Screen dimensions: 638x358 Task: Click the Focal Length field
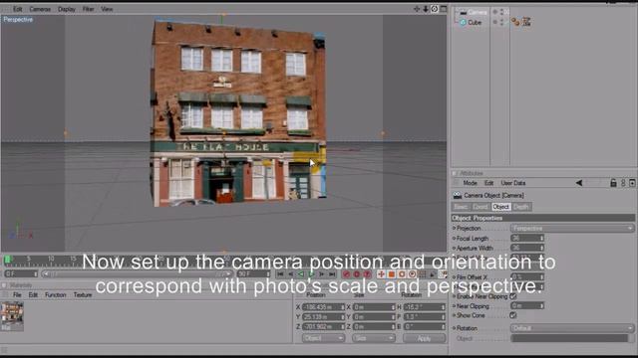coord(527,239)
